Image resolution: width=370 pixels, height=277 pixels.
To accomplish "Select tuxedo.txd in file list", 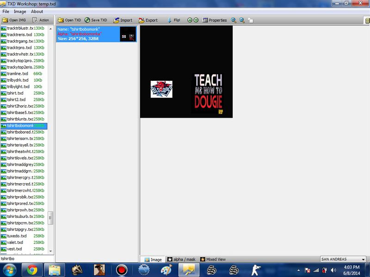I will coord(24,236).
